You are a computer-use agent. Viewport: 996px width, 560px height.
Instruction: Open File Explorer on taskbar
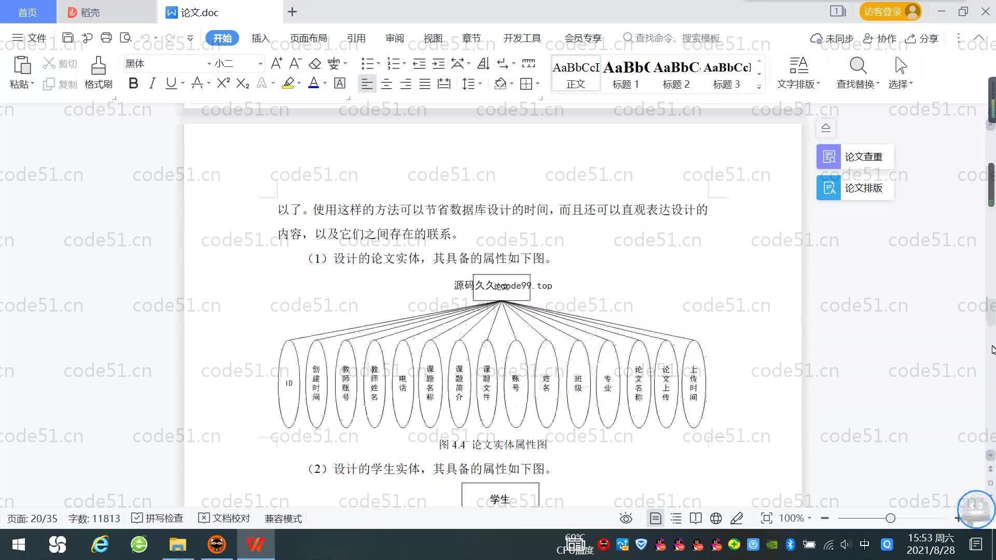(x=177, y=545)
